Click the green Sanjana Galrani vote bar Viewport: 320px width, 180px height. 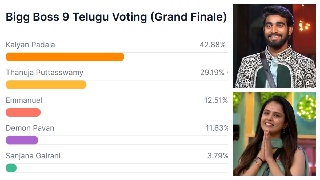[x=11, y=168]
